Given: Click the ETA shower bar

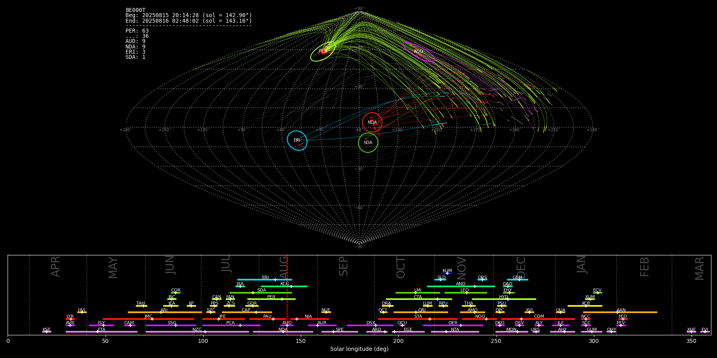Looking at the screenshot, I should pyautogui.click(x=102, y=332).
